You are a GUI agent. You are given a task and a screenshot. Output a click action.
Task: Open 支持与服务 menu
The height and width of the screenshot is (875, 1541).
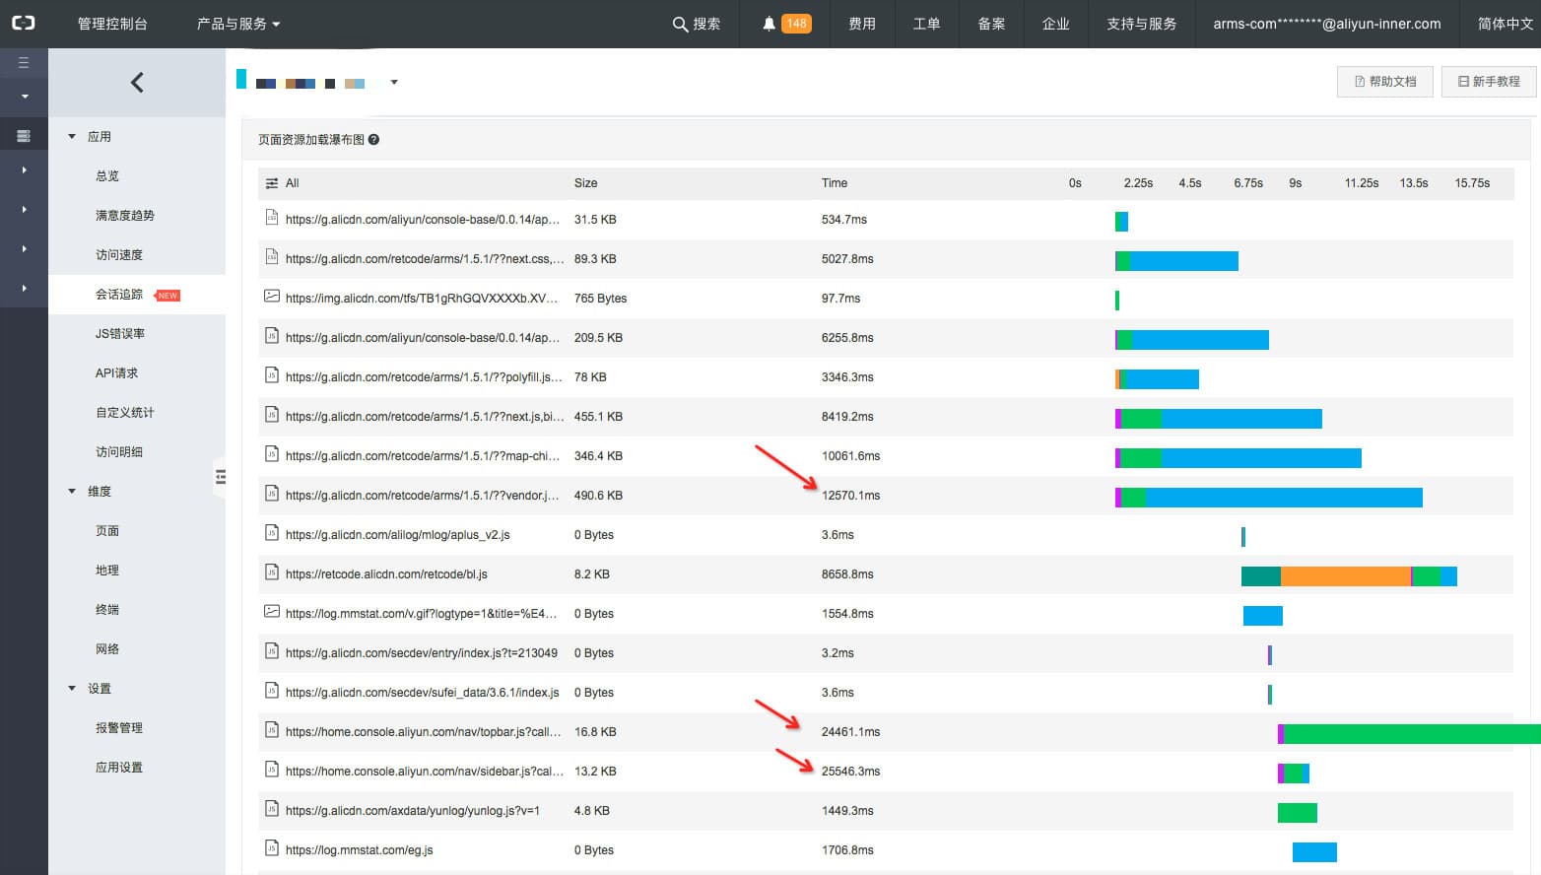click(1141, 24)
